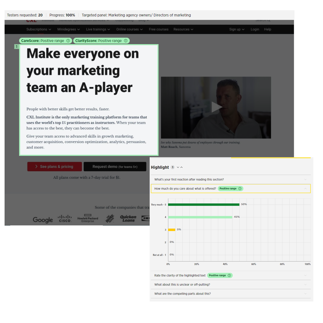The height and width of the screenshot is (323, 323).
Task: Collapse the 'How much do you care' question
Action: [306, 188]
